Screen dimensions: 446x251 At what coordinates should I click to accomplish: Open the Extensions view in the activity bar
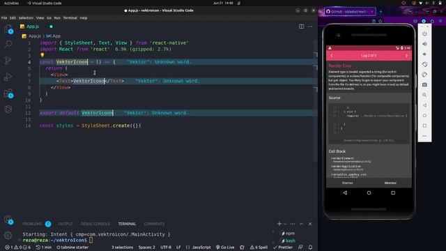tap(8, 93)
